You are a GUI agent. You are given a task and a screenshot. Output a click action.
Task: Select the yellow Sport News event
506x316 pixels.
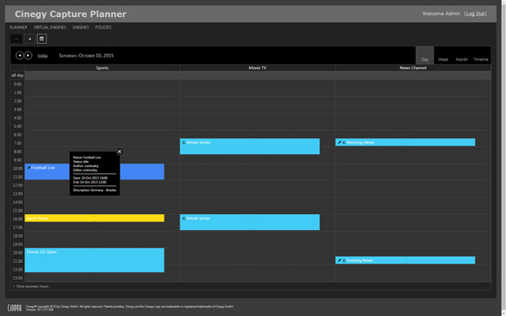pos(94,218)
